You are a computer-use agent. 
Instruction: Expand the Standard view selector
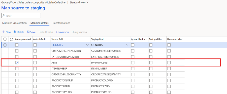79,3
